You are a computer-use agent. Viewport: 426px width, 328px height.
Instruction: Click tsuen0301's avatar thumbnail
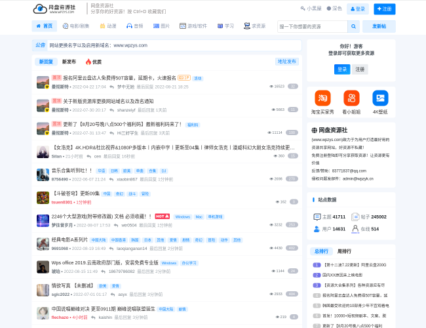43,197
